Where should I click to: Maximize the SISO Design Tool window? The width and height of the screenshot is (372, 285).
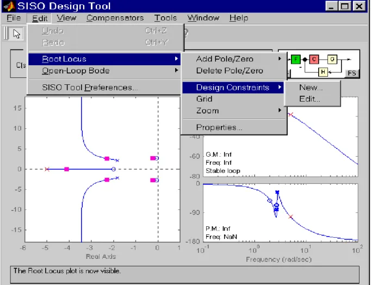tap(345, 6)
